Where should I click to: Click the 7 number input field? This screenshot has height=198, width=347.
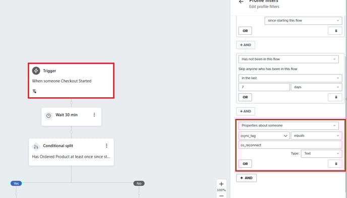264,87
